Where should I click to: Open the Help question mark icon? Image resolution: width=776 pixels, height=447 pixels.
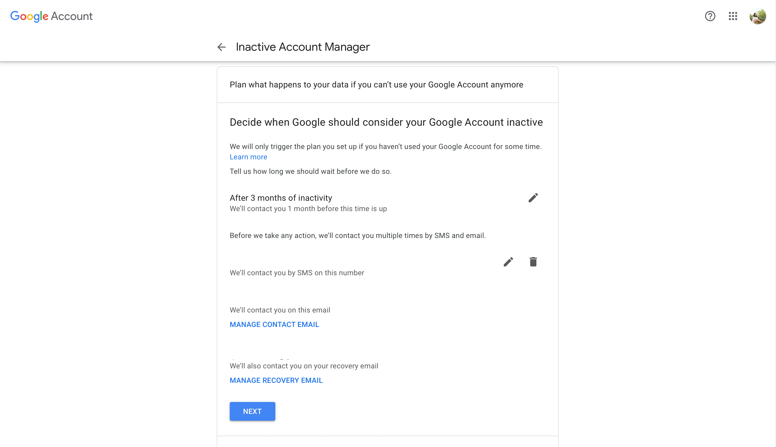[710, 16]
